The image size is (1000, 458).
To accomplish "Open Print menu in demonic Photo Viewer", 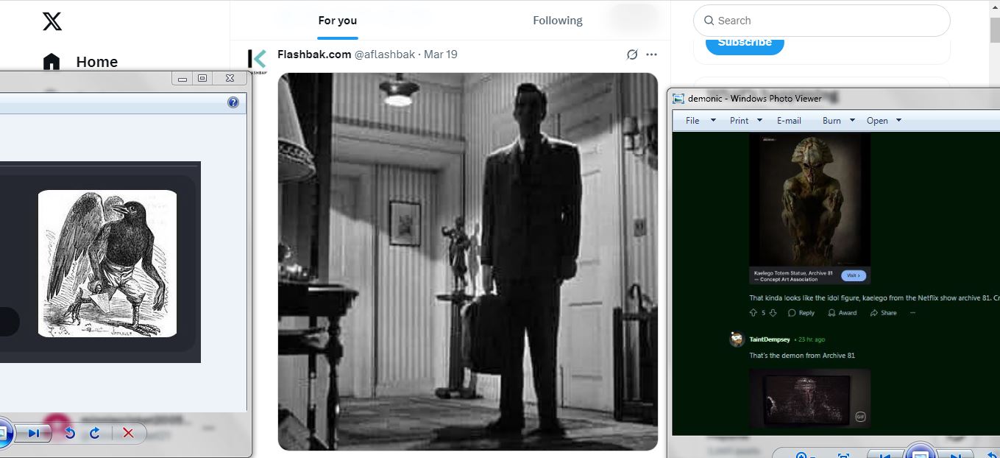I will (x=747, y=120).
